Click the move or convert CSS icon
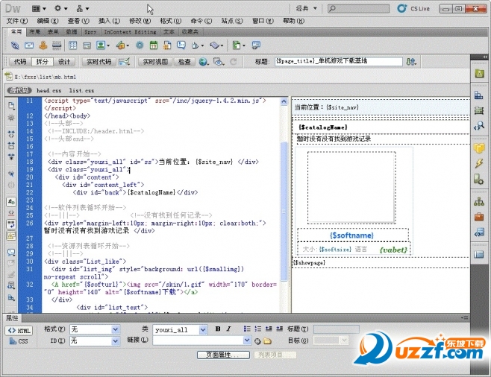Image resolution: width=491 pixels, height=377 pixels. pyautogui.click(x=11, y=297)
